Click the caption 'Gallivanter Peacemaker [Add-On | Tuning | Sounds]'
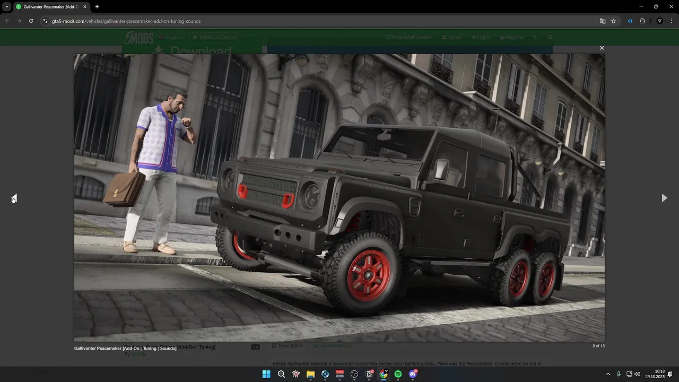Image resolution: width=679 pixels, height=382 pixels. tap(125, 349)
